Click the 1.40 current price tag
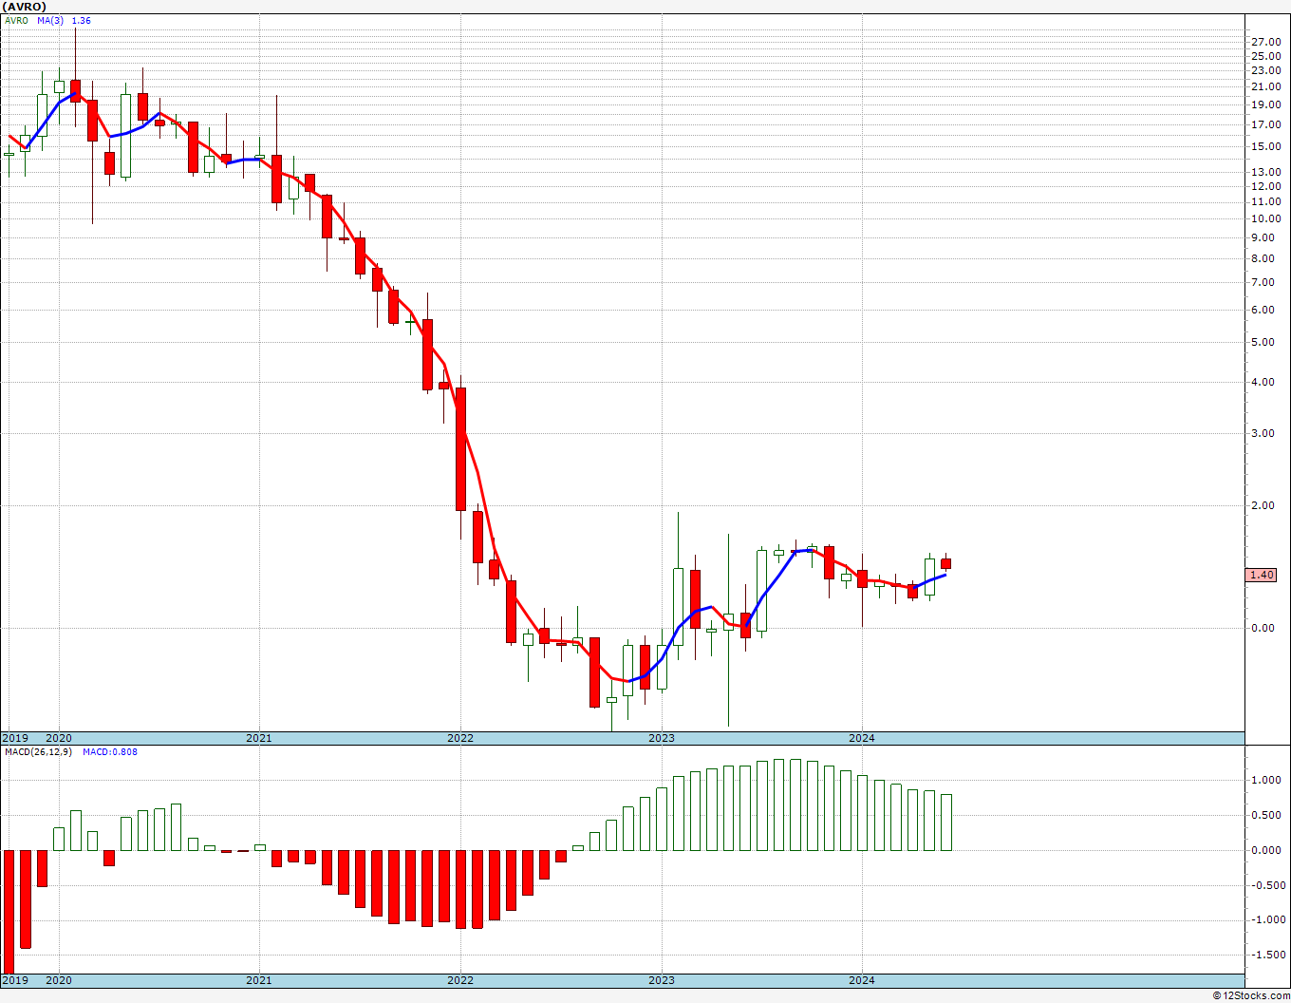The image size is (1291, 1003). (x=1262, y=575)
